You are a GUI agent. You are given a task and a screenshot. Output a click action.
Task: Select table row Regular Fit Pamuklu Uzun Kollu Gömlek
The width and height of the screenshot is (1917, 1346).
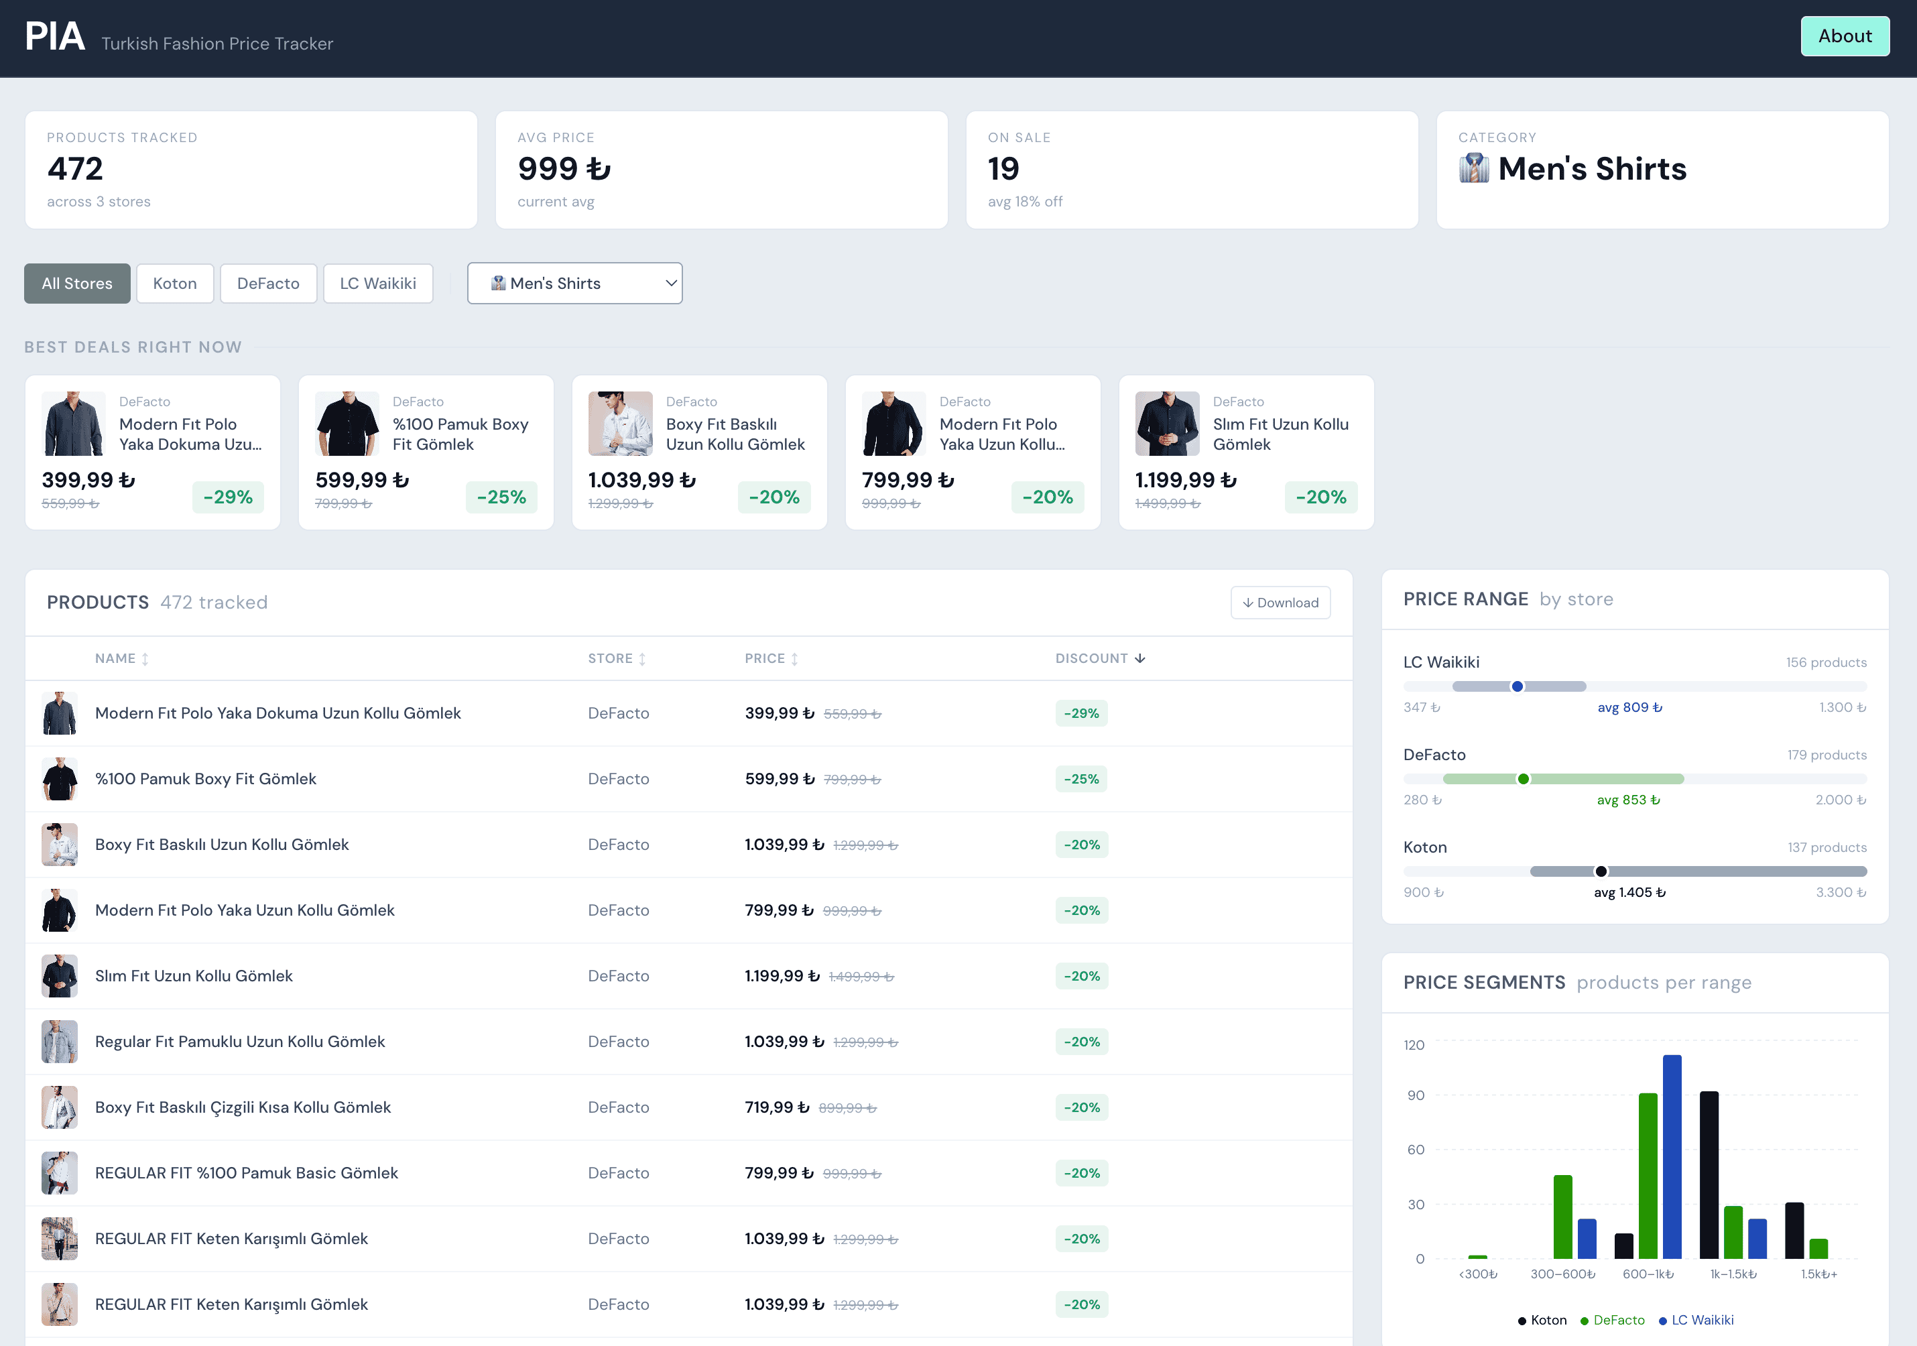coord(689,1041)
